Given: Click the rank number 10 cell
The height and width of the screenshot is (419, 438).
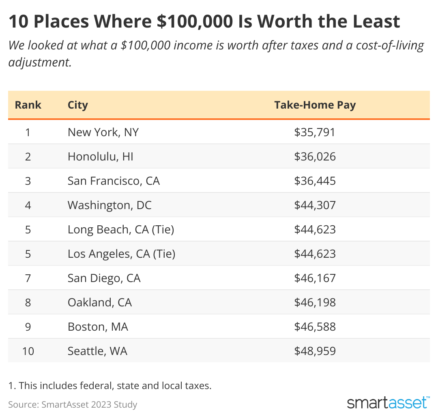Looking at the screenshot, I should pyautogui.click(x=28, y=351).
